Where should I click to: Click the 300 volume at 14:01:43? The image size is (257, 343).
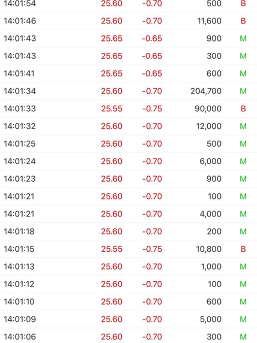coord(213,56)
